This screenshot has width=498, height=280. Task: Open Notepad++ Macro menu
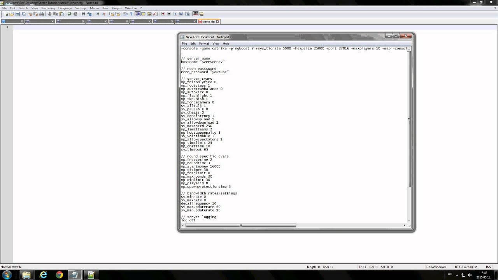click(x=94, y=8)
